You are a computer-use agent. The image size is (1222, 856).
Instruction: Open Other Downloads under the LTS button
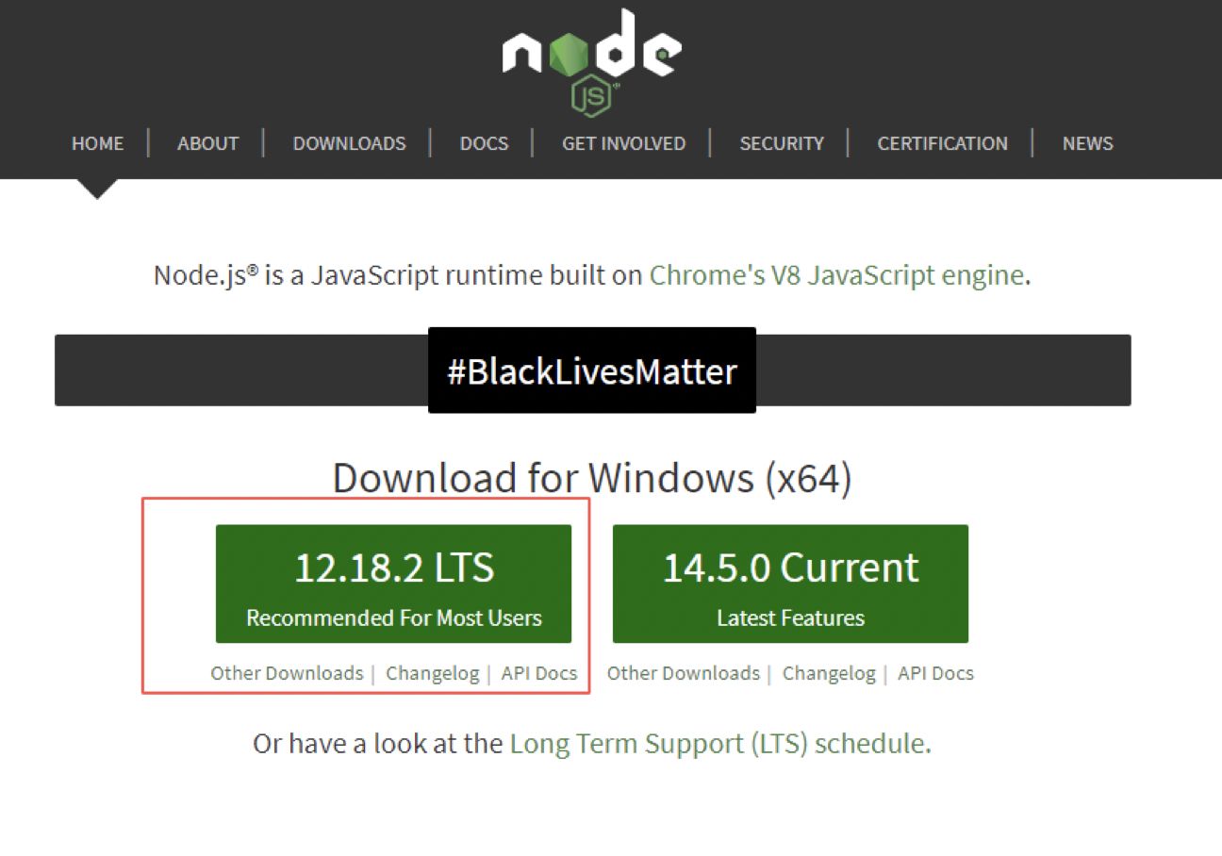point(287,673)
